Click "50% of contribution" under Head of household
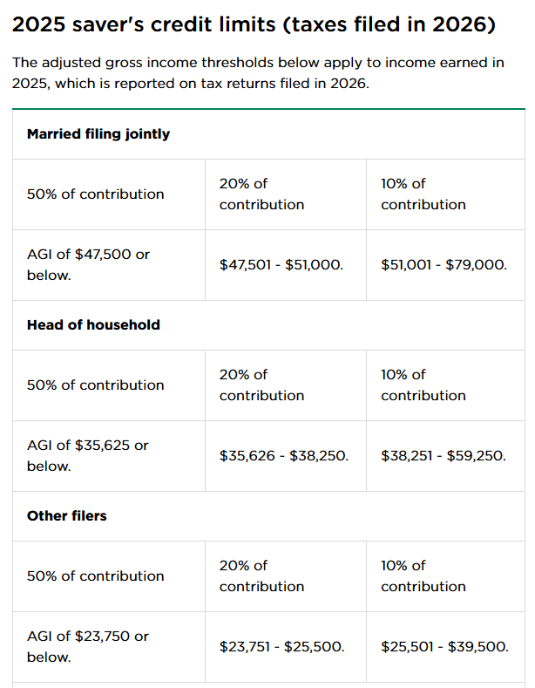Viewport: 535px width, 688px height. 96,385
